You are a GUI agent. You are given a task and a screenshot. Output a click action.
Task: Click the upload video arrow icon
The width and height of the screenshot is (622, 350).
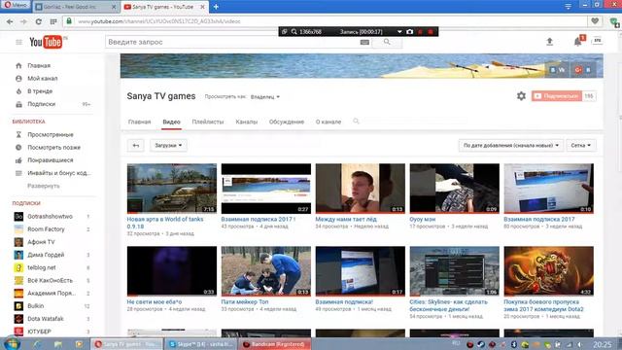click(x=549, y=41)
